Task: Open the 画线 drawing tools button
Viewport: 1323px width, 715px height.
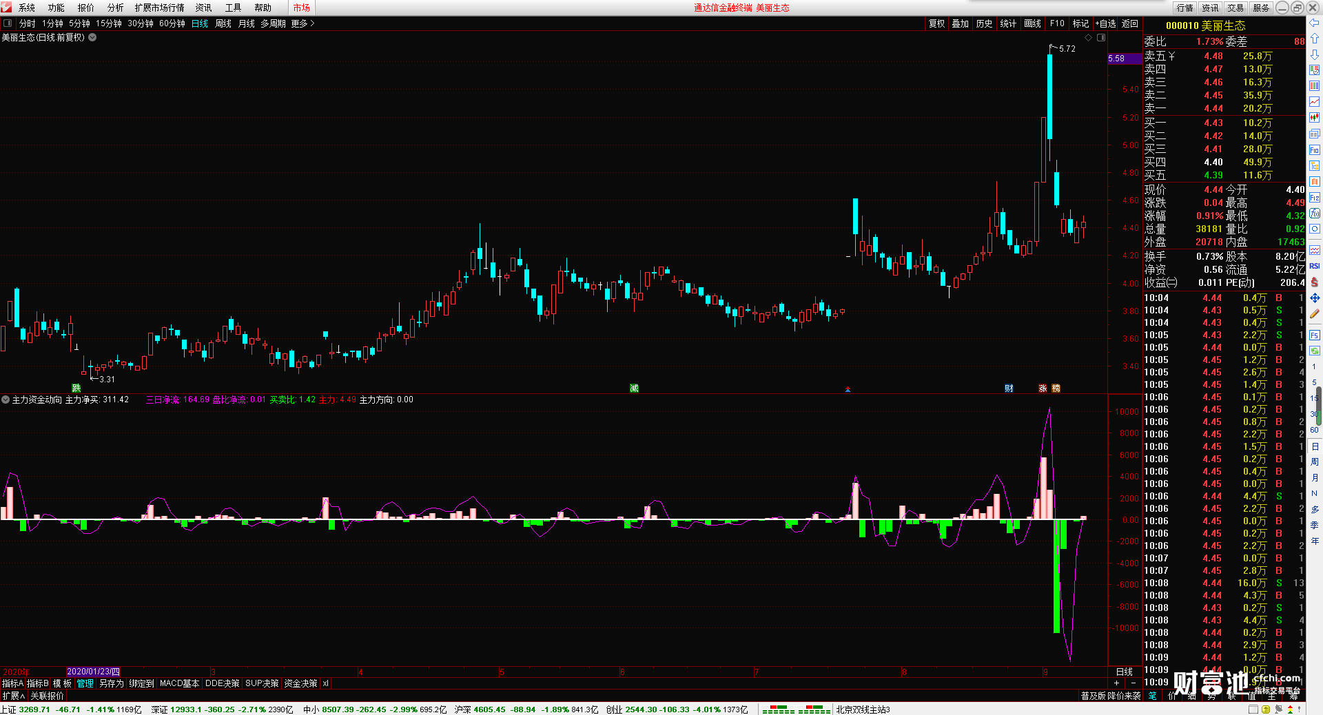Action: pos(1033,23)
